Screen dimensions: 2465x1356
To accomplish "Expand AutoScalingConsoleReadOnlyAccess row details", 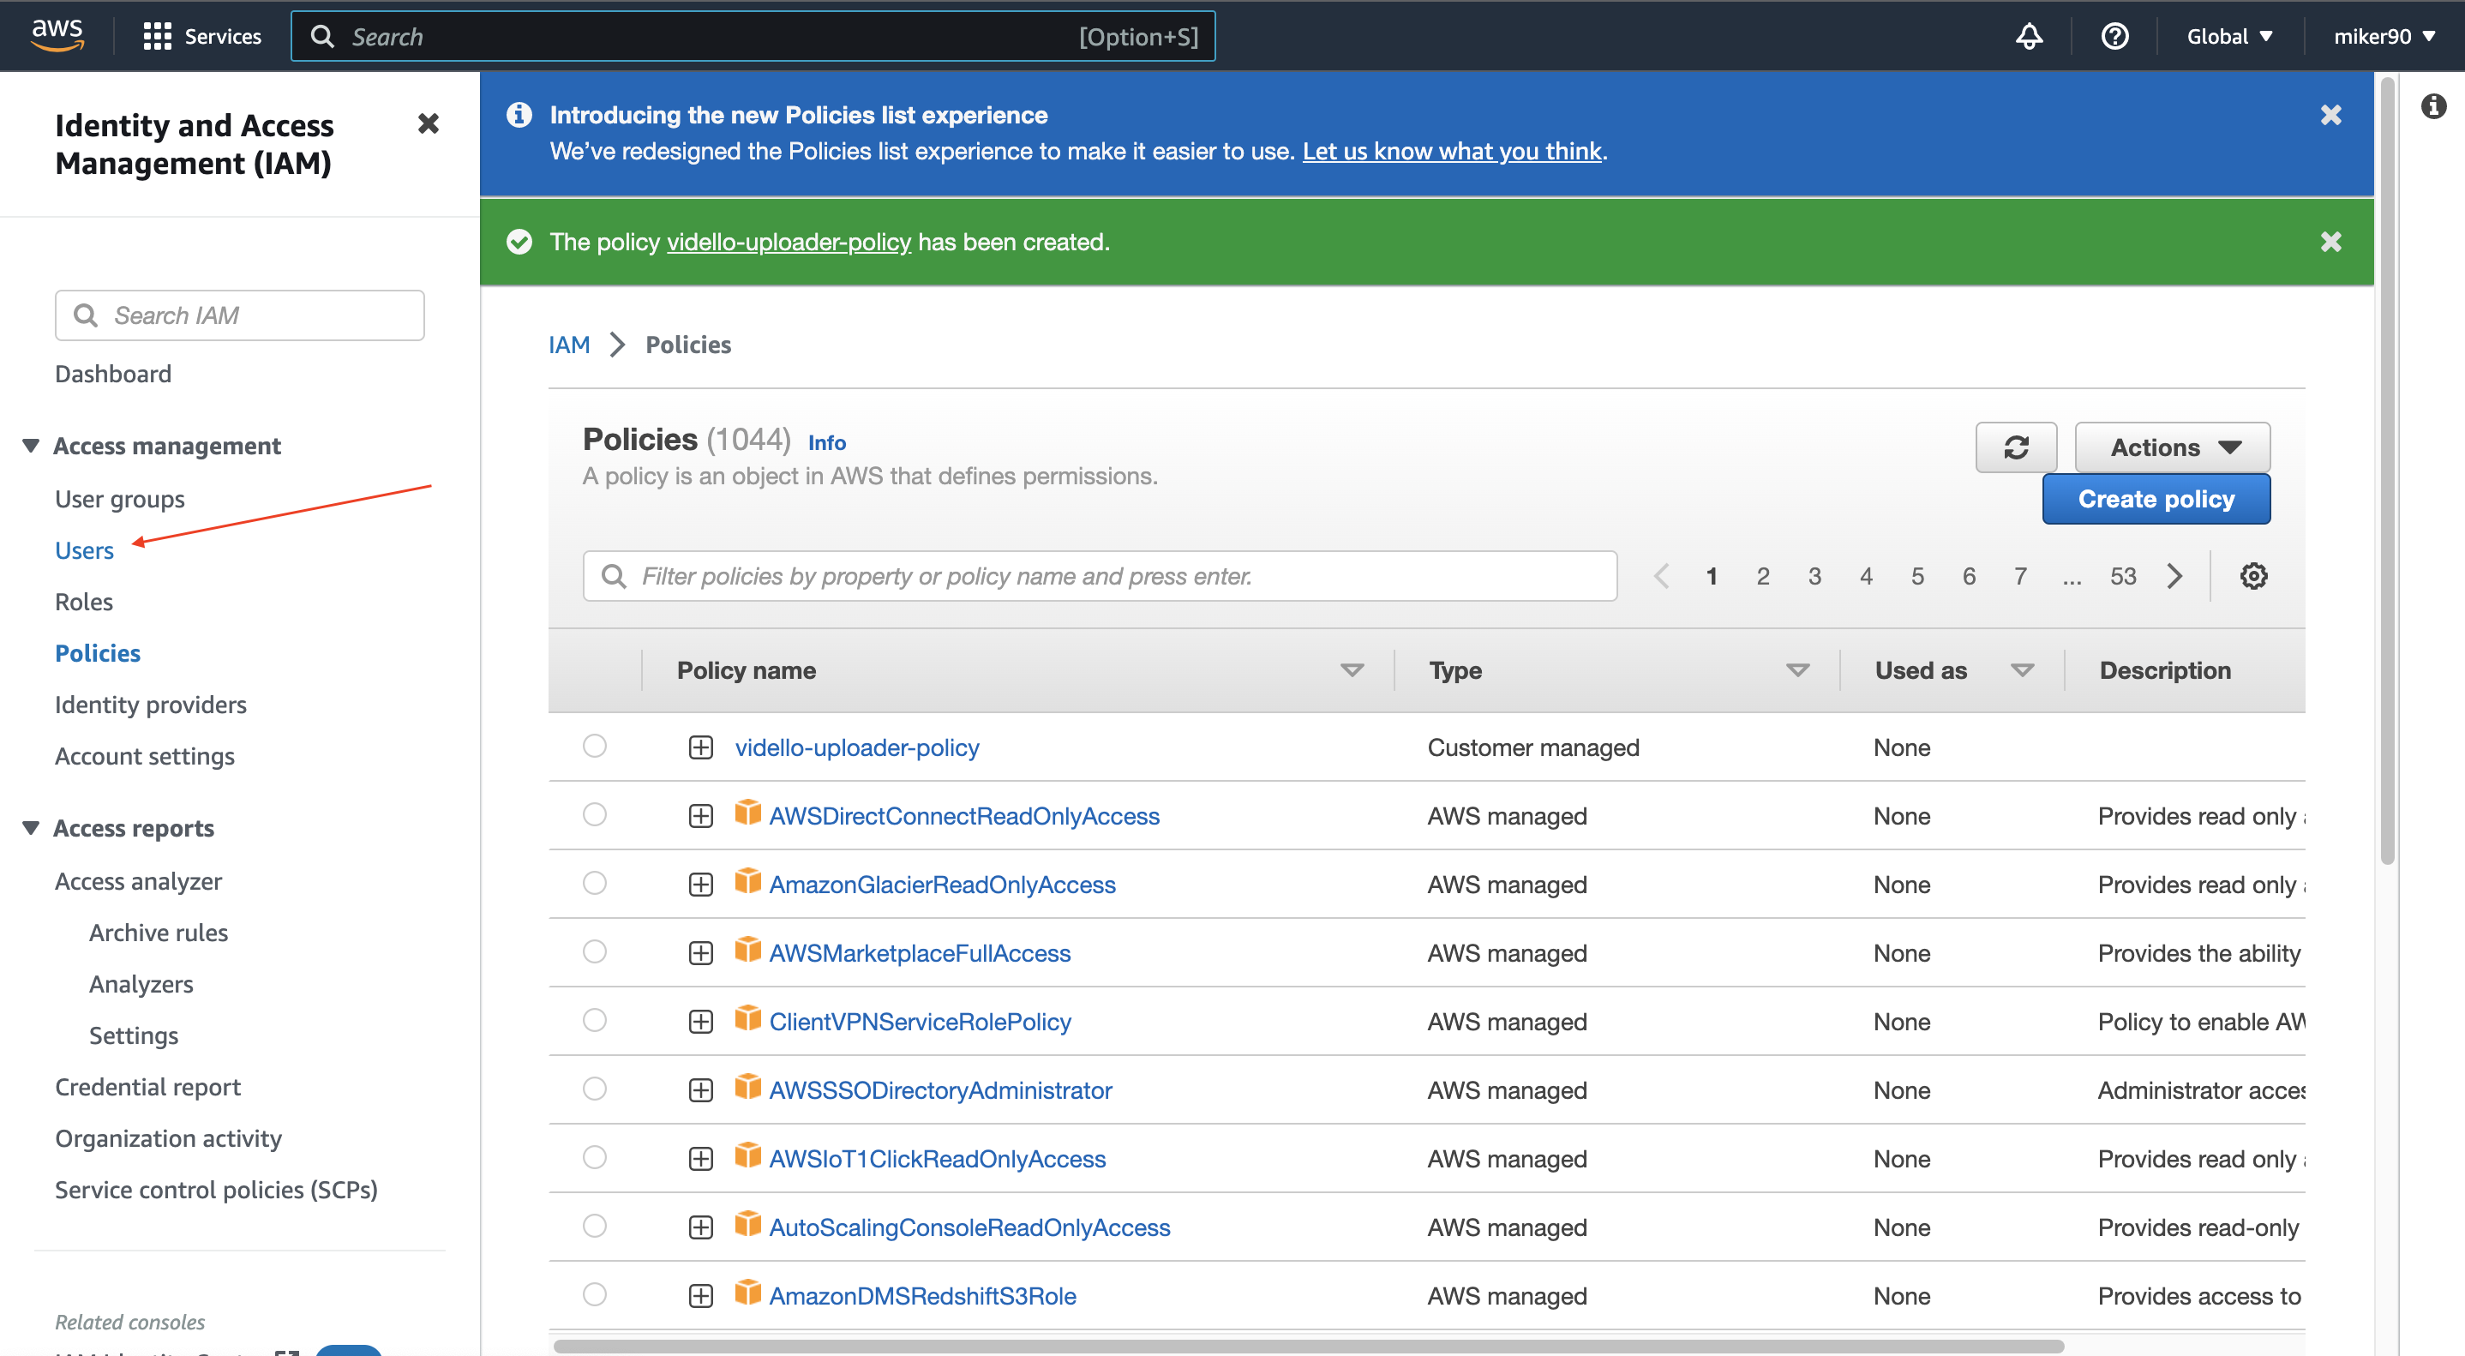I will point(700,1227).
